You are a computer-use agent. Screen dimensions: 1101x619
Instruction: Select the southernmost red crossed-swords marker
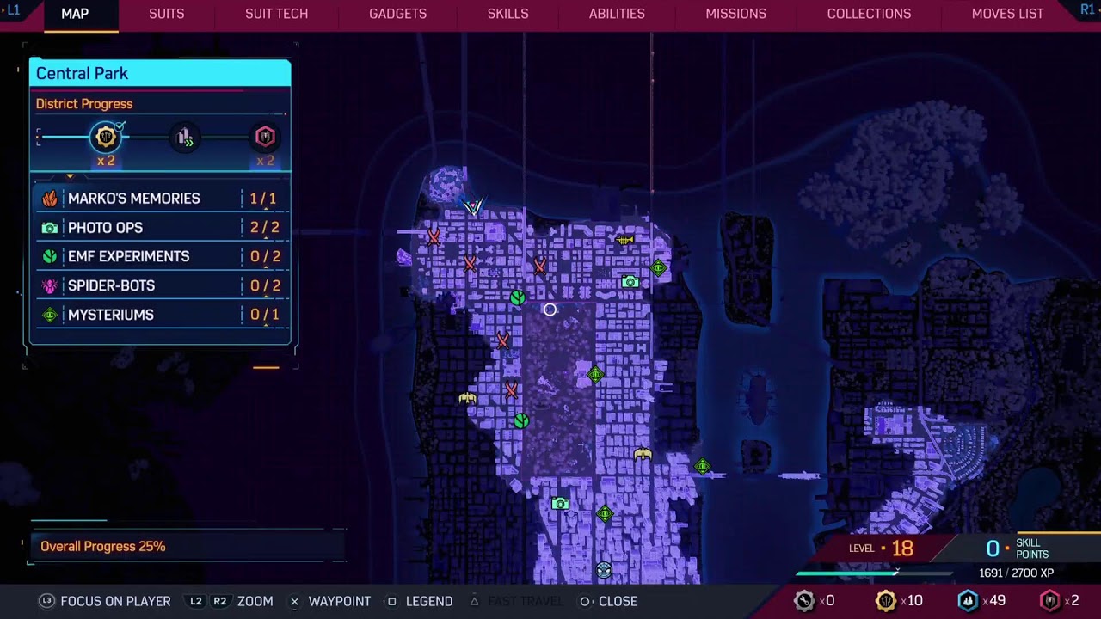[511, 390]
